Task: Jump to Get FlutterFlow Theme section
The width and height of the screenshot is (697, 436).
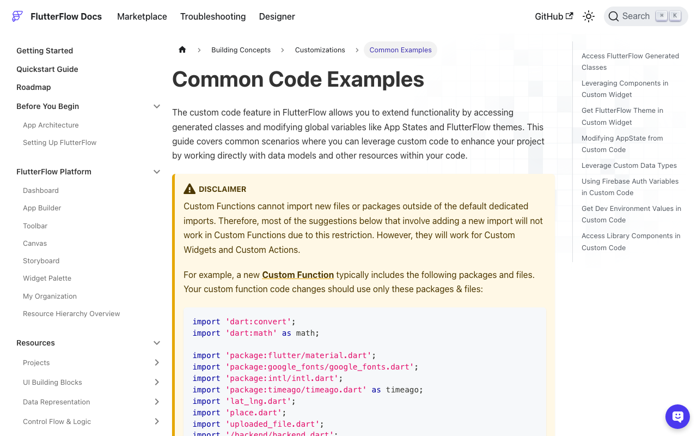Action: click(x=622, y=116)
